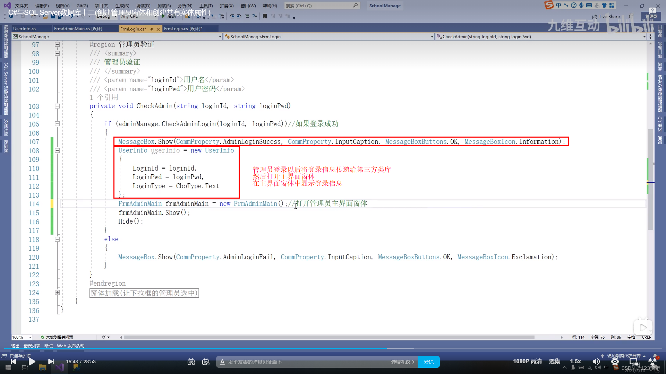Viewport: 666px width, 374px height.
Task: Click the 发送 send button
Action: point(429,362)
